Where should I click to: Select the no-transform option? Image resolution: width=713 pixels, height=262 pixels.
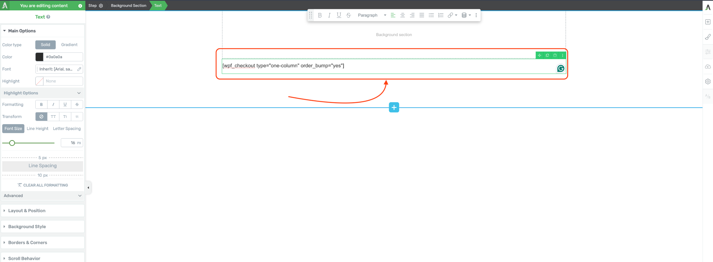click(41, 117)
